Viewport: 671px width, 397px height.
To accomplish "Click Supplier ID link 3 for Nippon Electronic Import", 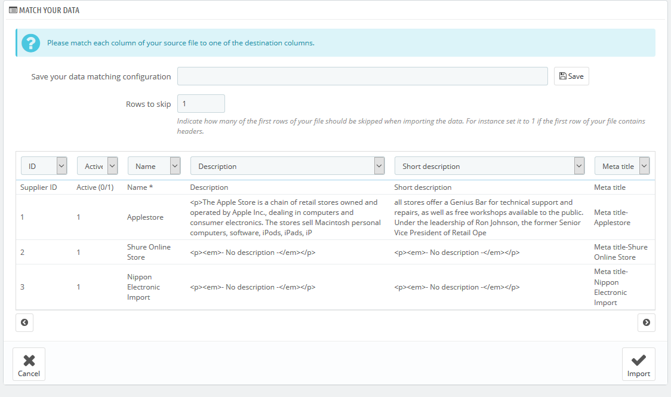I will pos(22,287).
